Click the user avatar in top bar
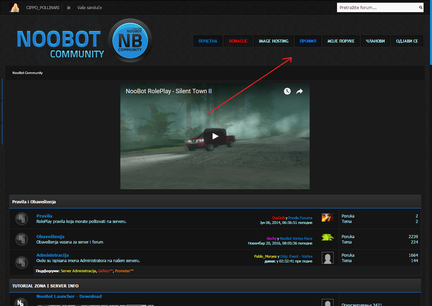Image resolution: width=432 pixels, height=306 pixels. 14,7
